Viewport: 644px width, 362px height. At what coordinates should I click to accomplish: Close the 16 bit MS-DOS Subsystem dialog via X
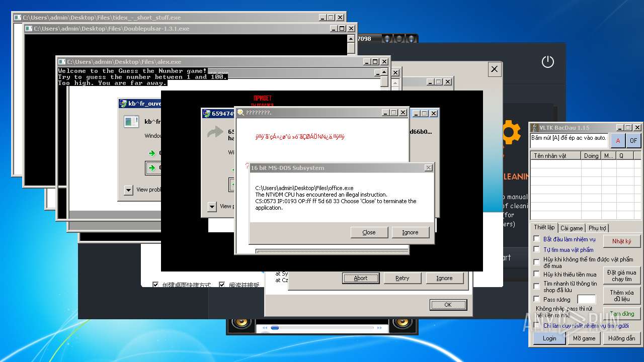click(x=428, y=168)
